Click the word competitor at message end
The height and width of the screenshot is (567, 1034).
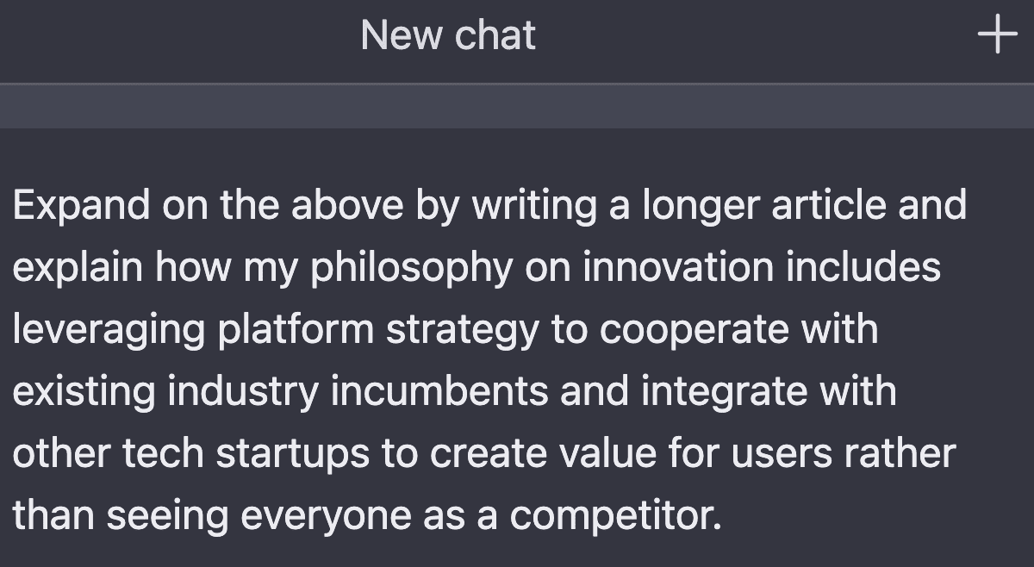pos(615,516)
